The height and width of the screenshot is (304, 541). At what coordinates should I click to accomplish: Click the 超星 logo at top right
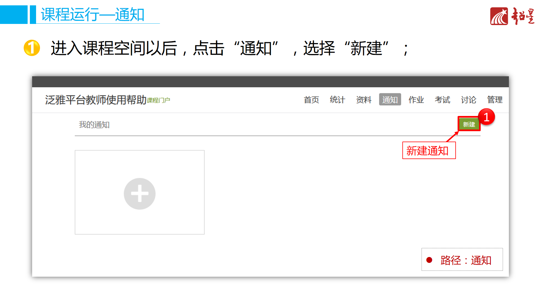point(512,16)
